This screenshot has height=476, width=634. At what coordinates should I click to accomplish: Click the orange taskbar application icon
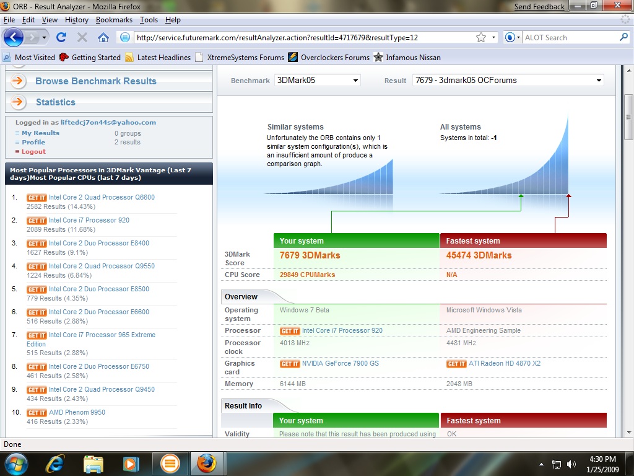point(170,464)
